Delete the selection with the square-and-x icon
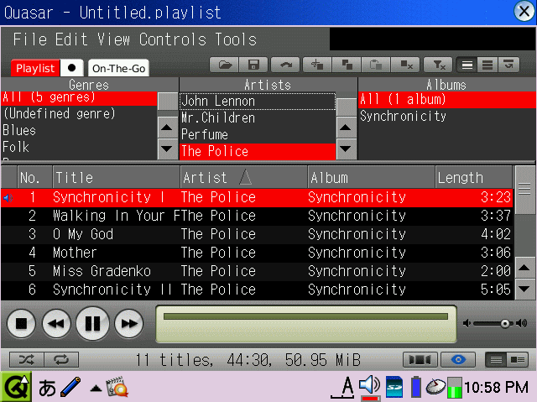 coord(406,65)
